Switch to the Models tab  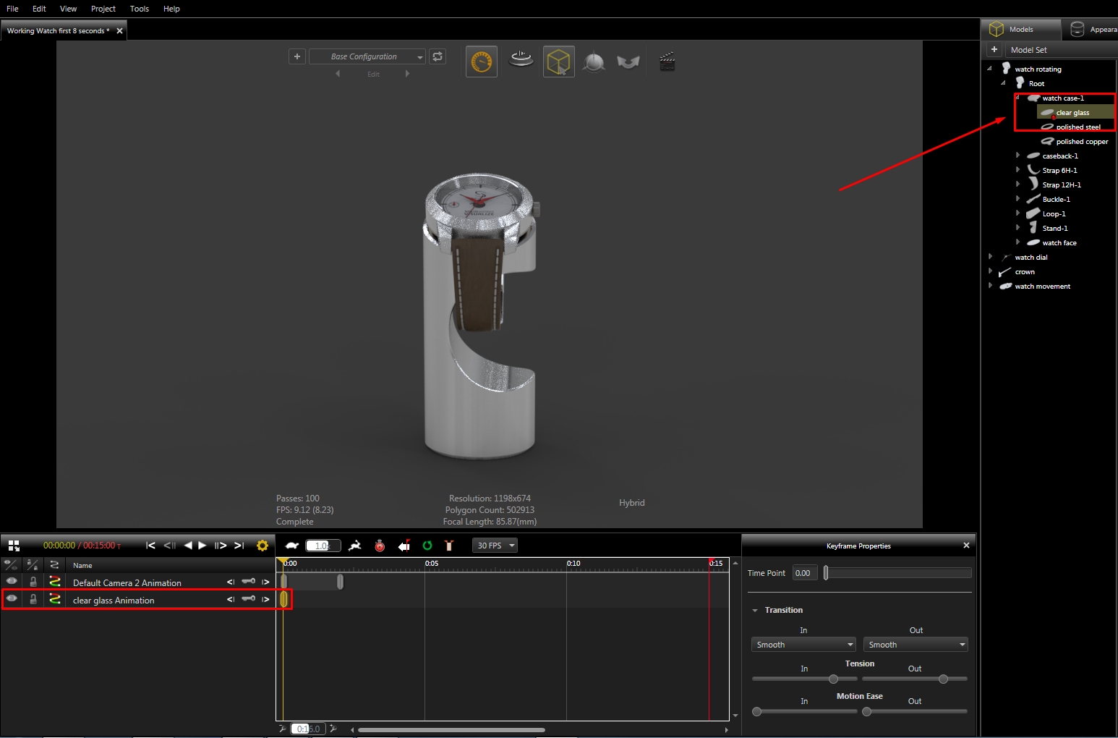pos(1020,30)
